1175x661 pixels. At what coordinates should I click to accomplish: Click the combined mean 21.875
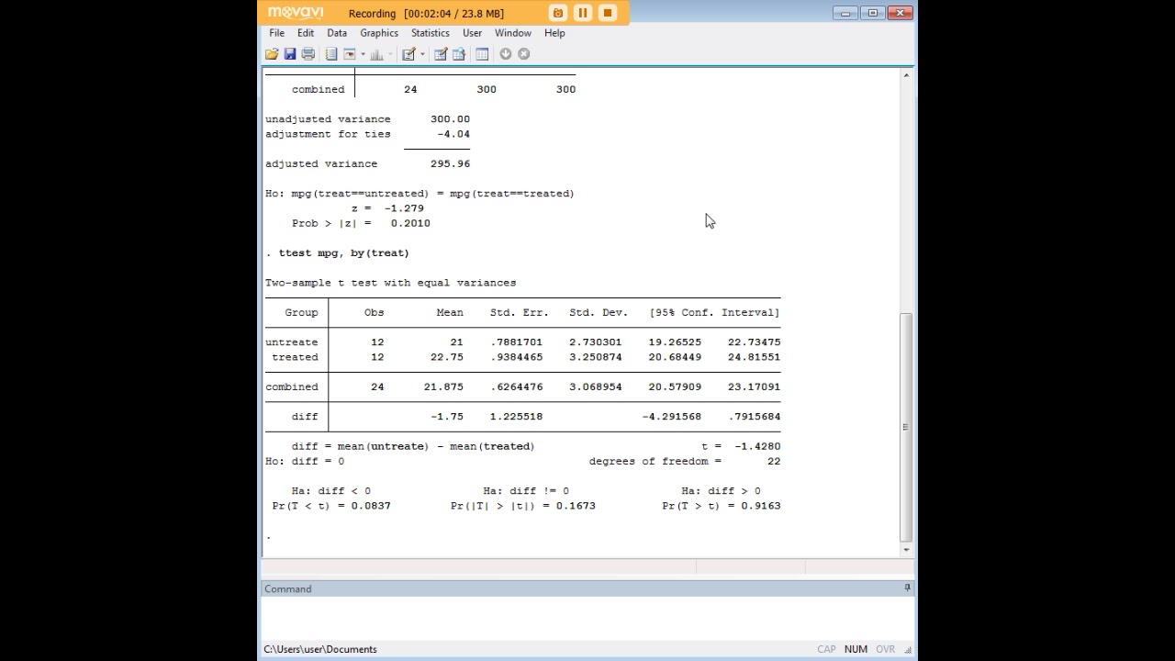coord(443,387)
